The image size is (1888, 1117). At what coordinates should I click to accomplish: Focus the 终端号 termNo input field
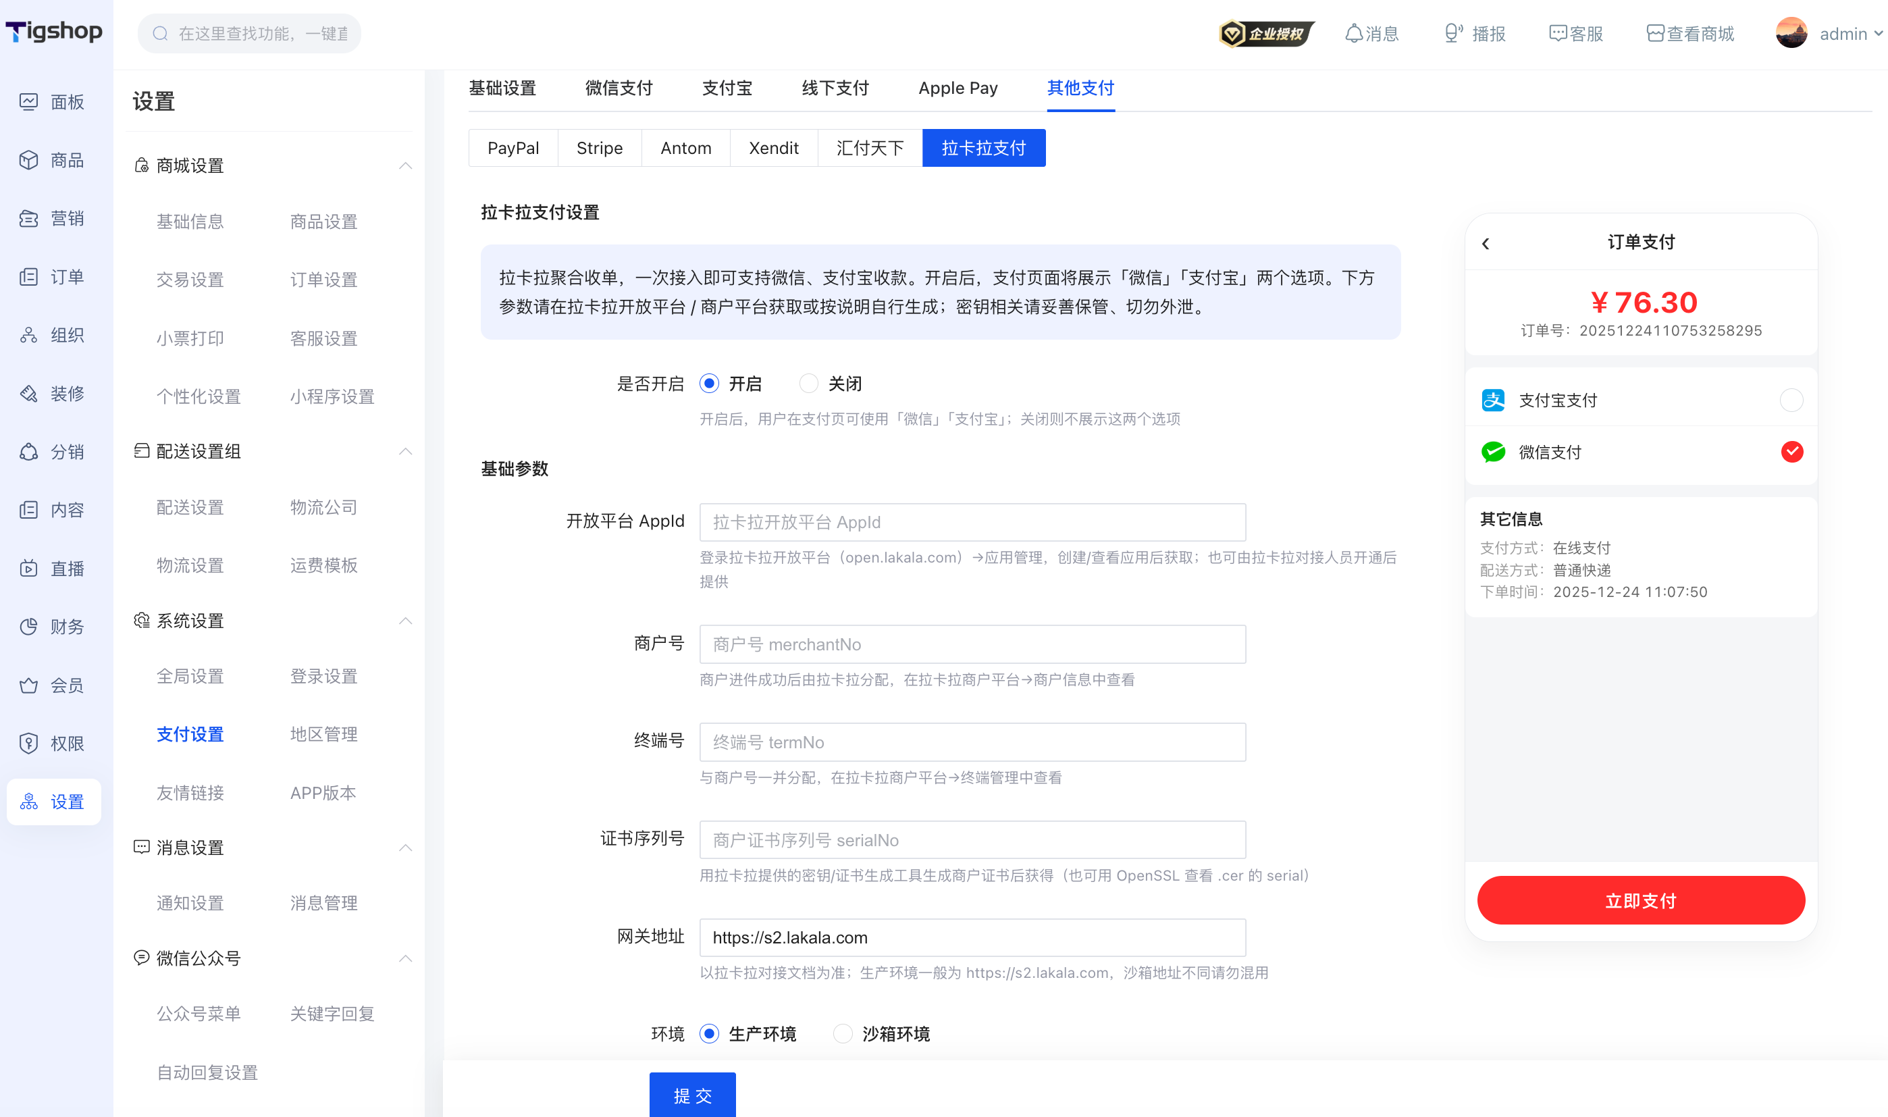[972, 742]
